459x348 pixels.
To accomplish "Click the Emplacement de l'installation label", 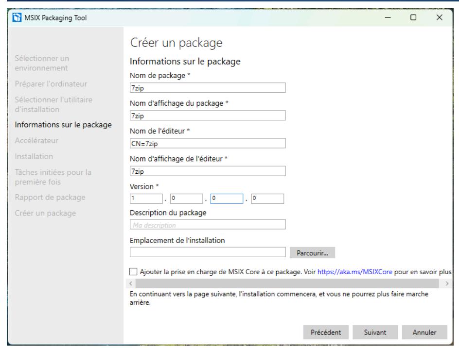I will click(177, 240).
